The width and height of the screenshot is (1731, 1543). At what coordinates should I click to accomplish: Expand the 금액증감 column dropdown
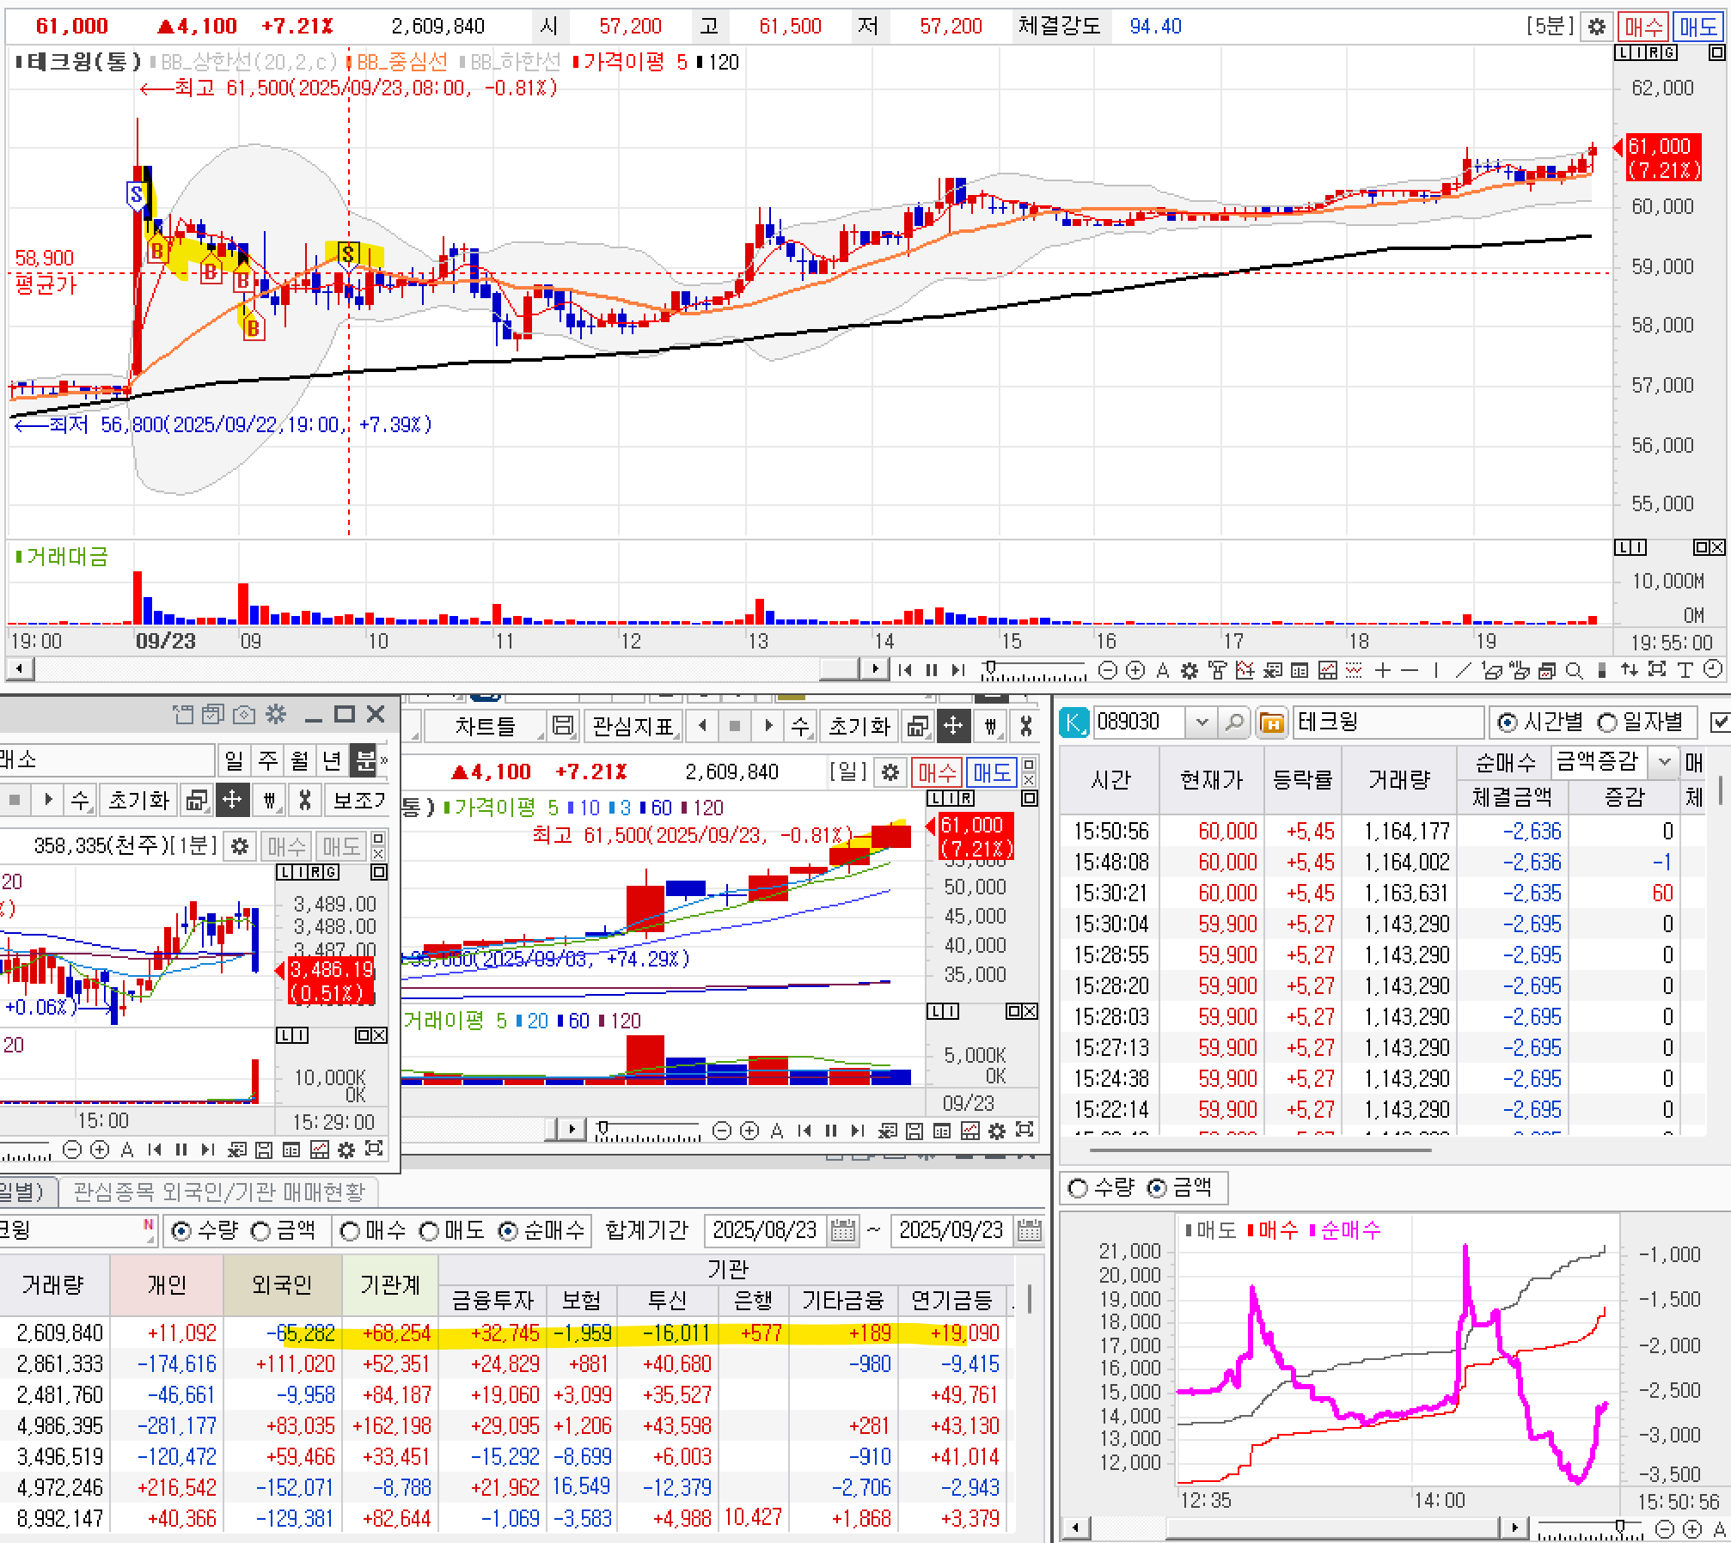(1664, 761)
